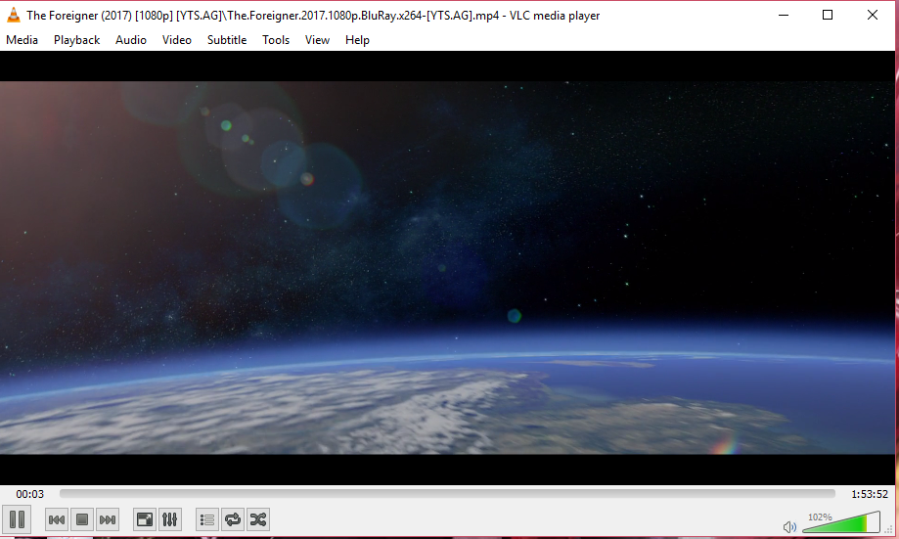Open the Media menu

pyautogui.click(x=22, y=40)
